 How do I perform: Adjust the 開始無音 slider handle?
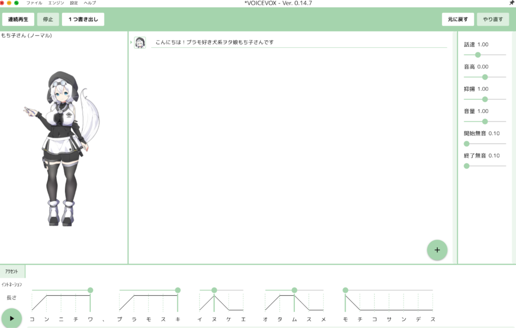point(467,144)
